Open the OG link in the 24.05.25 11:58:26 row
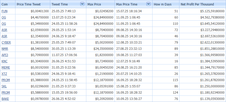This screenshot has width=226, height=102. pyautogui.click(x=4, y=24)
